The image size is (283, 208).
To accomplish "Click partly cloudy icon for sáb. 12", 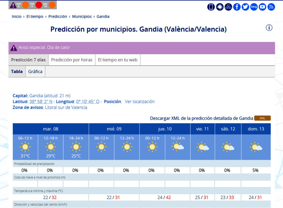I will pyautogui.click(x=228, y=147).
